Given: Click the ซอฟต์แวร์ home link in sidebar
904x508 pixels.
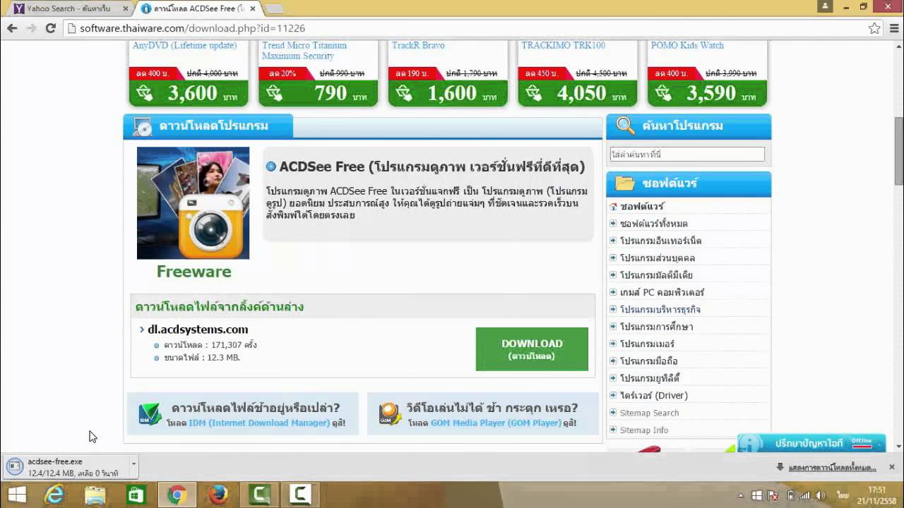Looking at the screenshot, I should tap(642, 206).
